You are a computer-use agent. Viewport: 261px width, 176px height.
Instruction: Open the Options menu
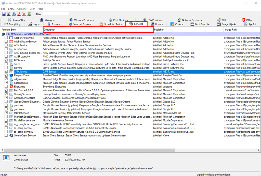pos(22,9)
